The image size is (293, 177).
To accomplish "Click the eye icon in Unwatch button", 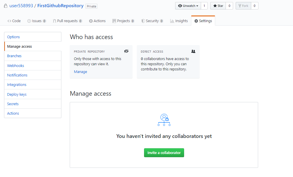I will coord(180,6).
